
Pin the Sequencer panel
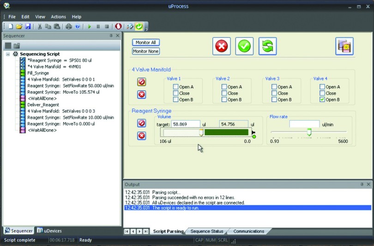click(x=111, y=36)
